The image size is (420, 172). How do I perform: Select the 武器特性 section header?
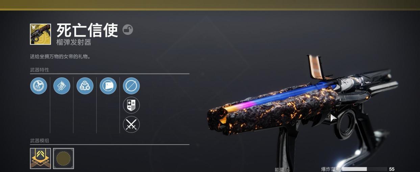click(x=40, y=70)
